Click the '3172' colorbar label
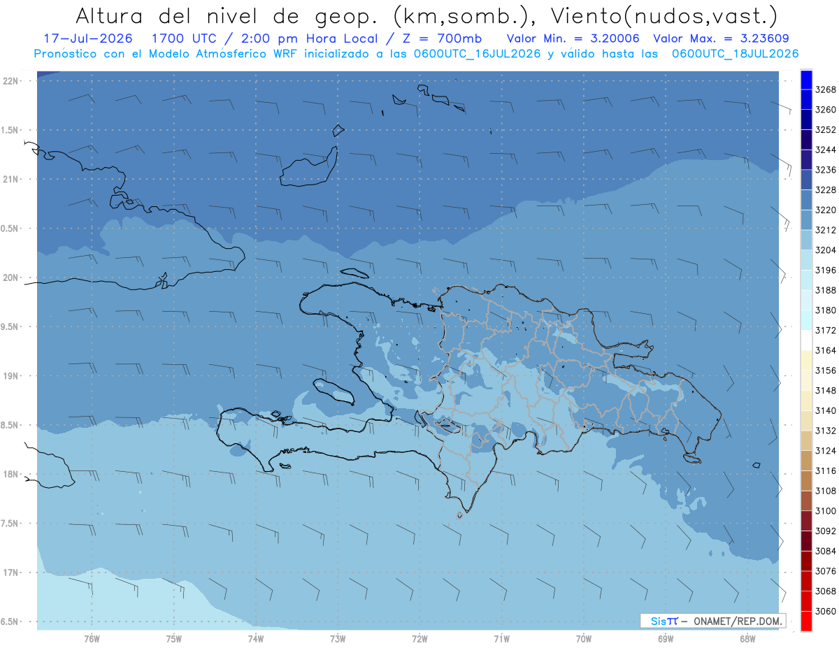The width and height of the screenshot is (839, 648). click(x=826, y=330)
